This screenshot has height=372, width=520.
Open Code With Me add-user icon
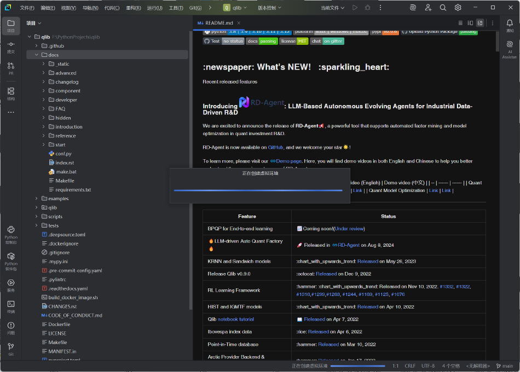428,8
